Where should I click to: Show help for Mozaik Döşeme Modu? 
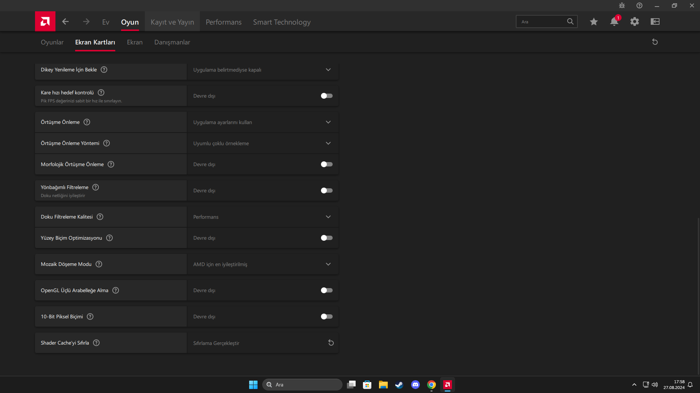pyautogui.click(x=99, y=264)
